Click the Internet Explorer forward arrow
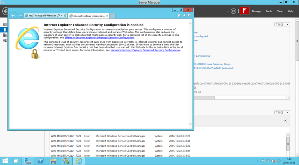The height and width of the screenshot is (165, 299). (20, 15)
